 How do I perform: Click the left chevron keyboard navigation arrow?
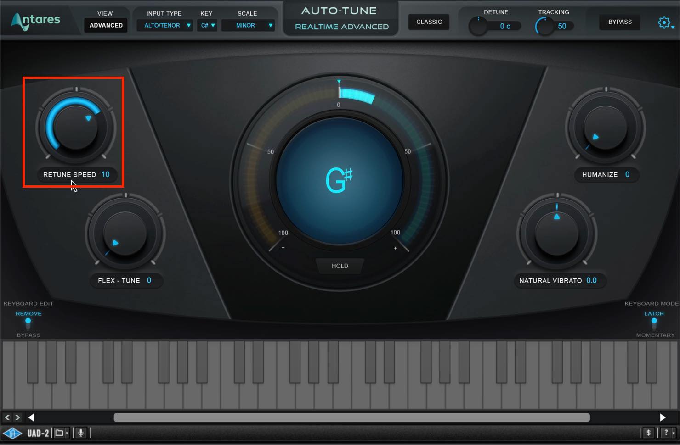point(7,417)
